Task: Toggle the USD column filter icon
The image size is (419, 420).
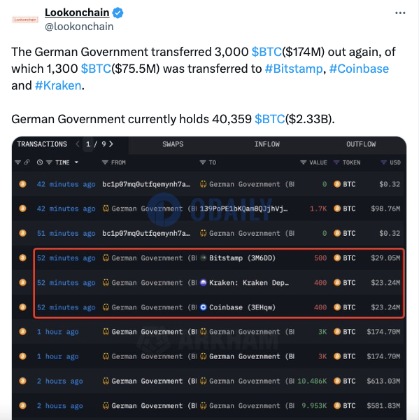Action: tap(383, 162)
